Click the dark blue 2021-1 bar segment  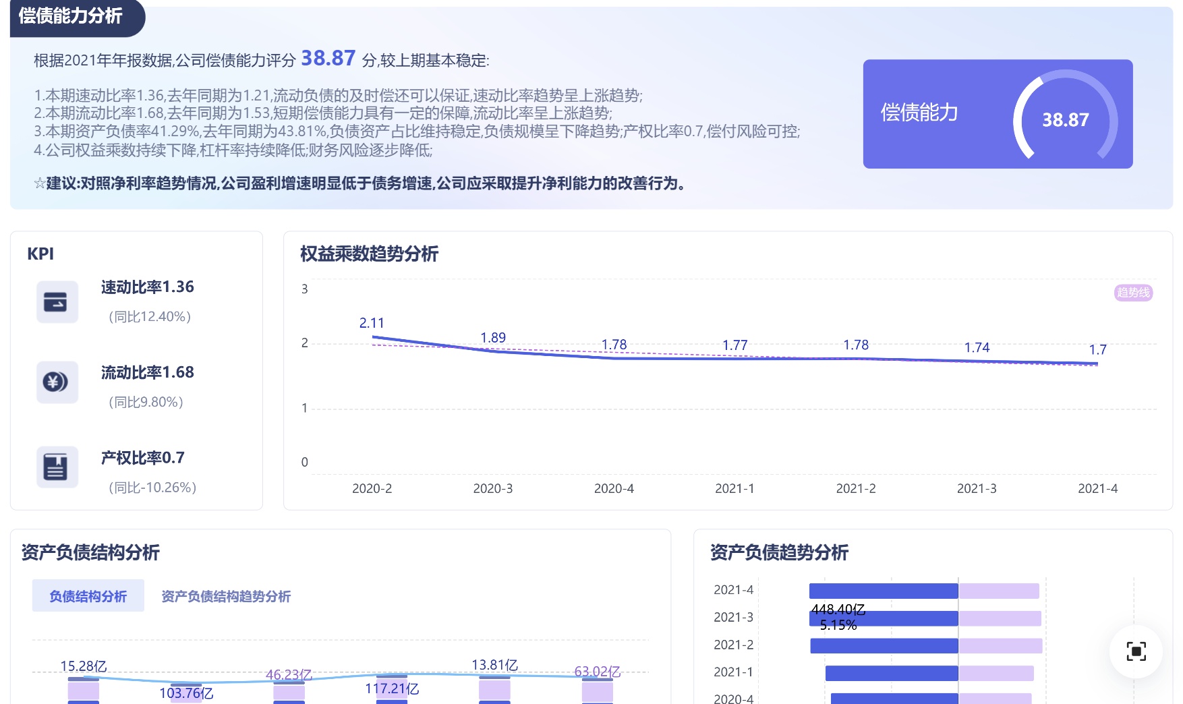(892, 673)
